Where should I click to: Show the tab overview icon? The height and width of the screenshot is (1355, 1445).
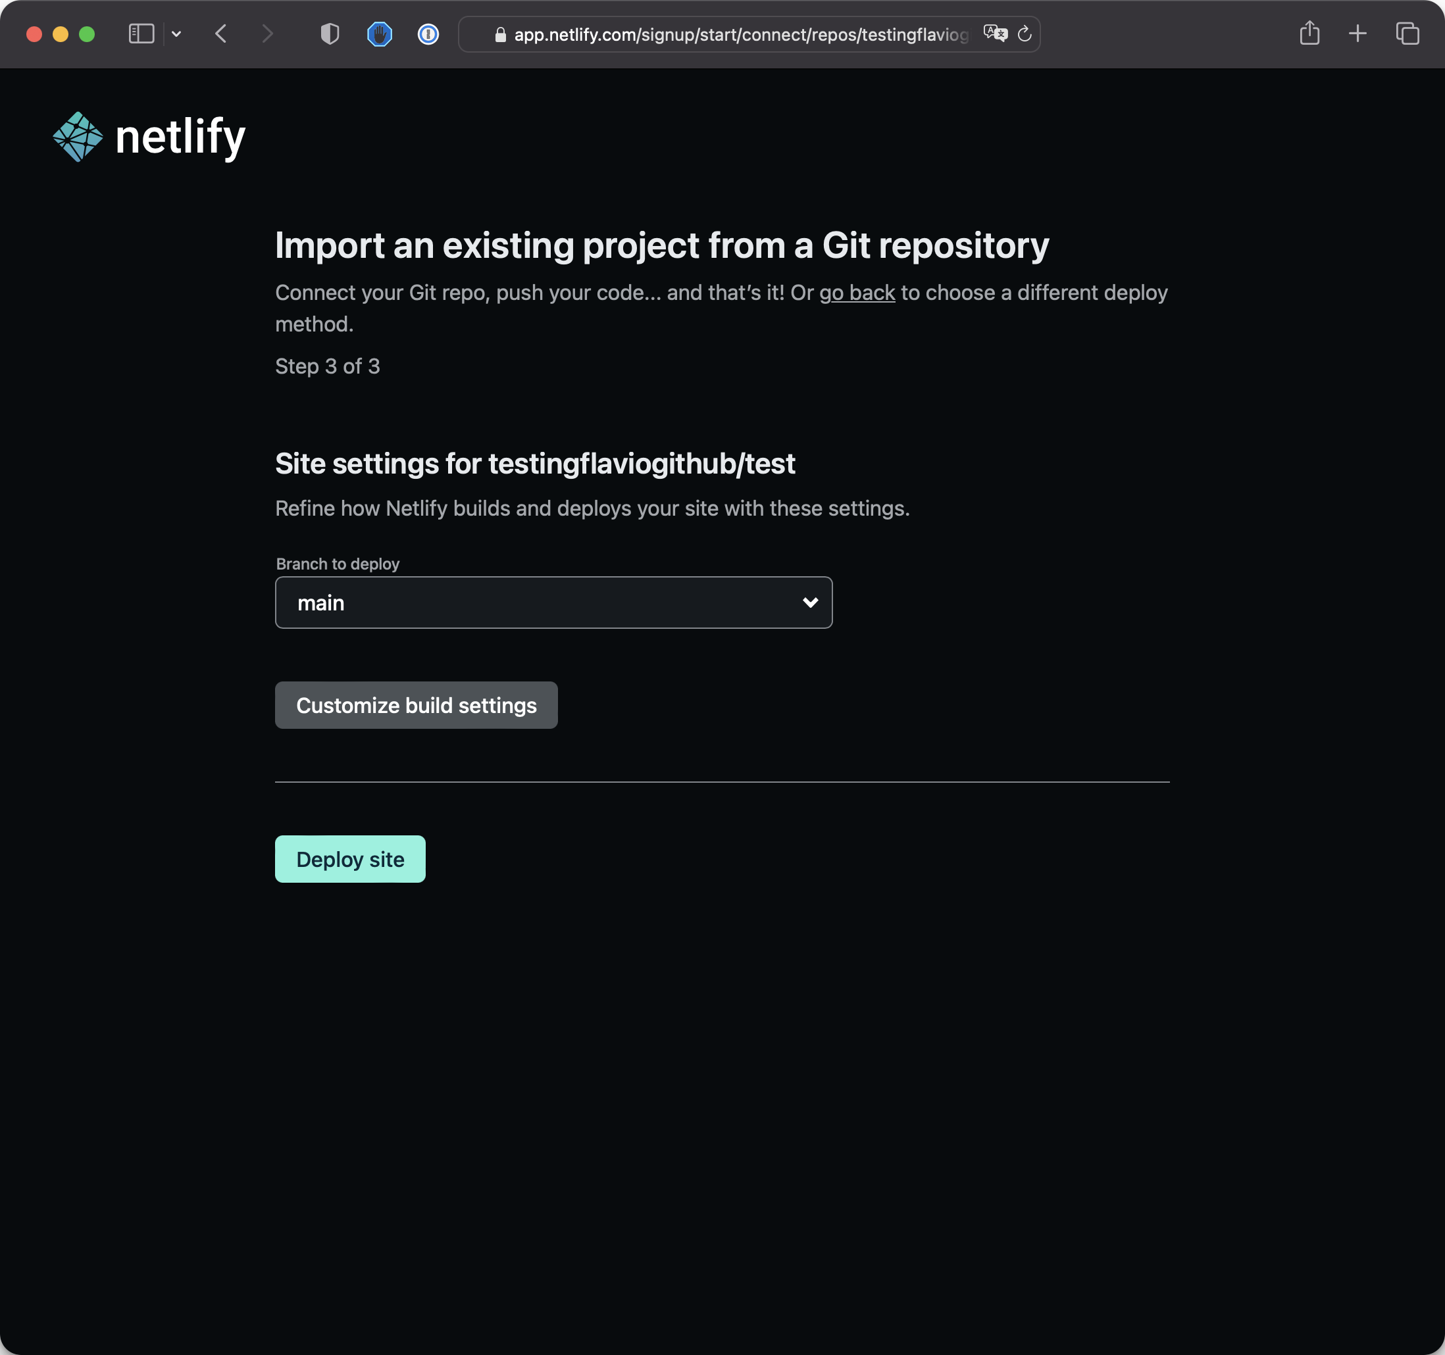coord(1407,34)
